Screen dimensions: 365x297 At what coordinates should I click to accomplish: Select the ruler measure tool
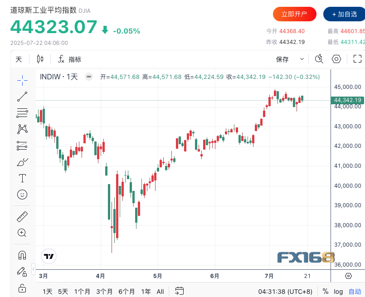click(22, 217)
